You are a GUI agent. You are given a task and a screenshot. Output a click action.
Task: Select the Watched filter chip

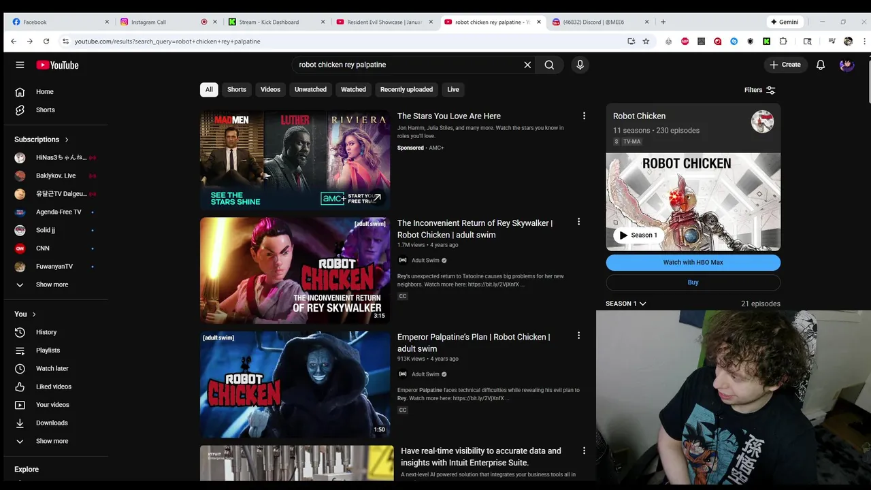point(353,90)
